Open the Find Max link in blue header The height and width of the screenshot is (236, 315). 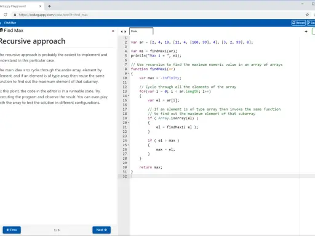pyautogui.click(x=10, y=23)
